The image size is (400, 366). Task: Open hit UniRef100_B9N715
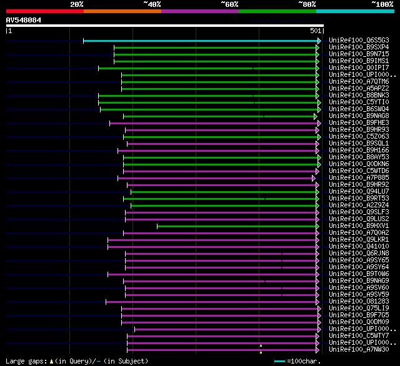pos(359,54)
